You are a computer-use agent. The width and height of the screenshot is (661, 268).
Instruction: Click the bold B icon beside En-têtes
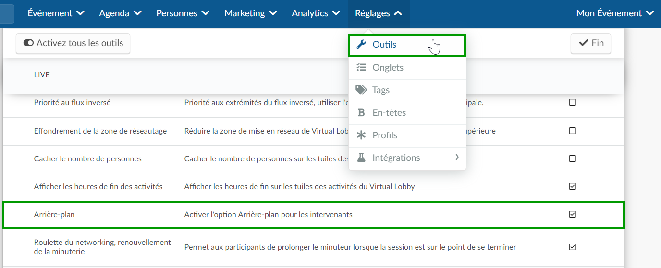(x=361, y=113)
